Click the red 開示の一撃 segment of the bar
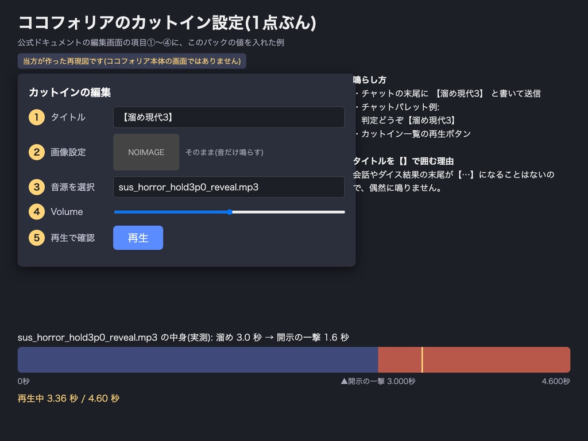 474,359
